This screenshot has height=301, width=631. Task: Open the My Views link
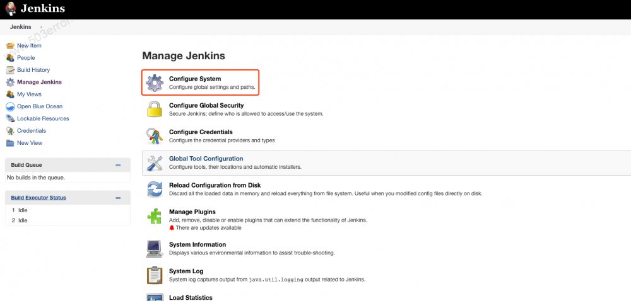pos(29,94)
